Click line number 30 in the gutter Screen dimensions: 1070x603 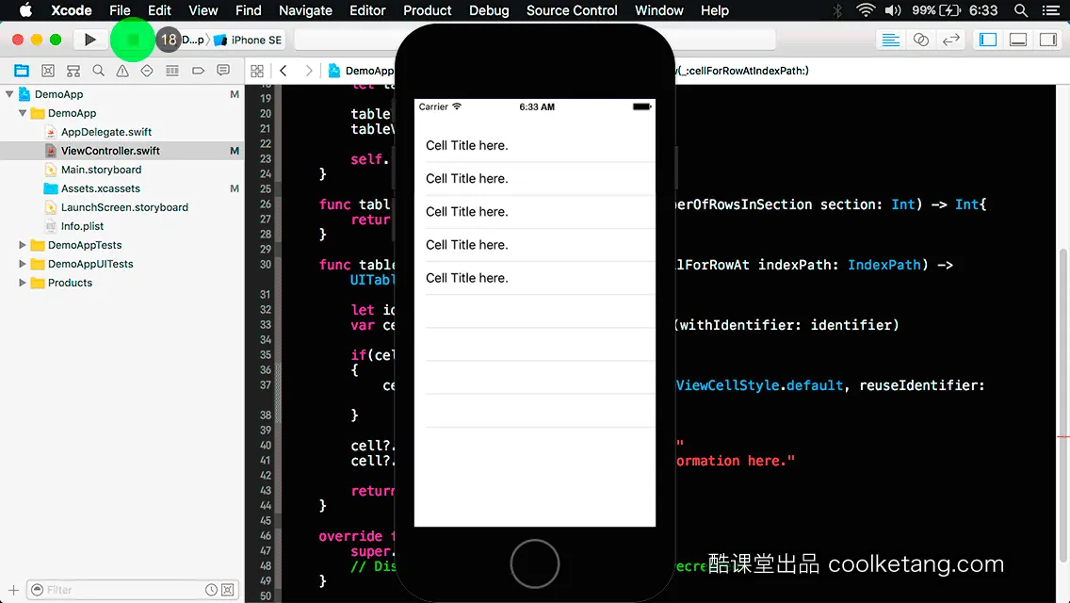tap(266, 264)
